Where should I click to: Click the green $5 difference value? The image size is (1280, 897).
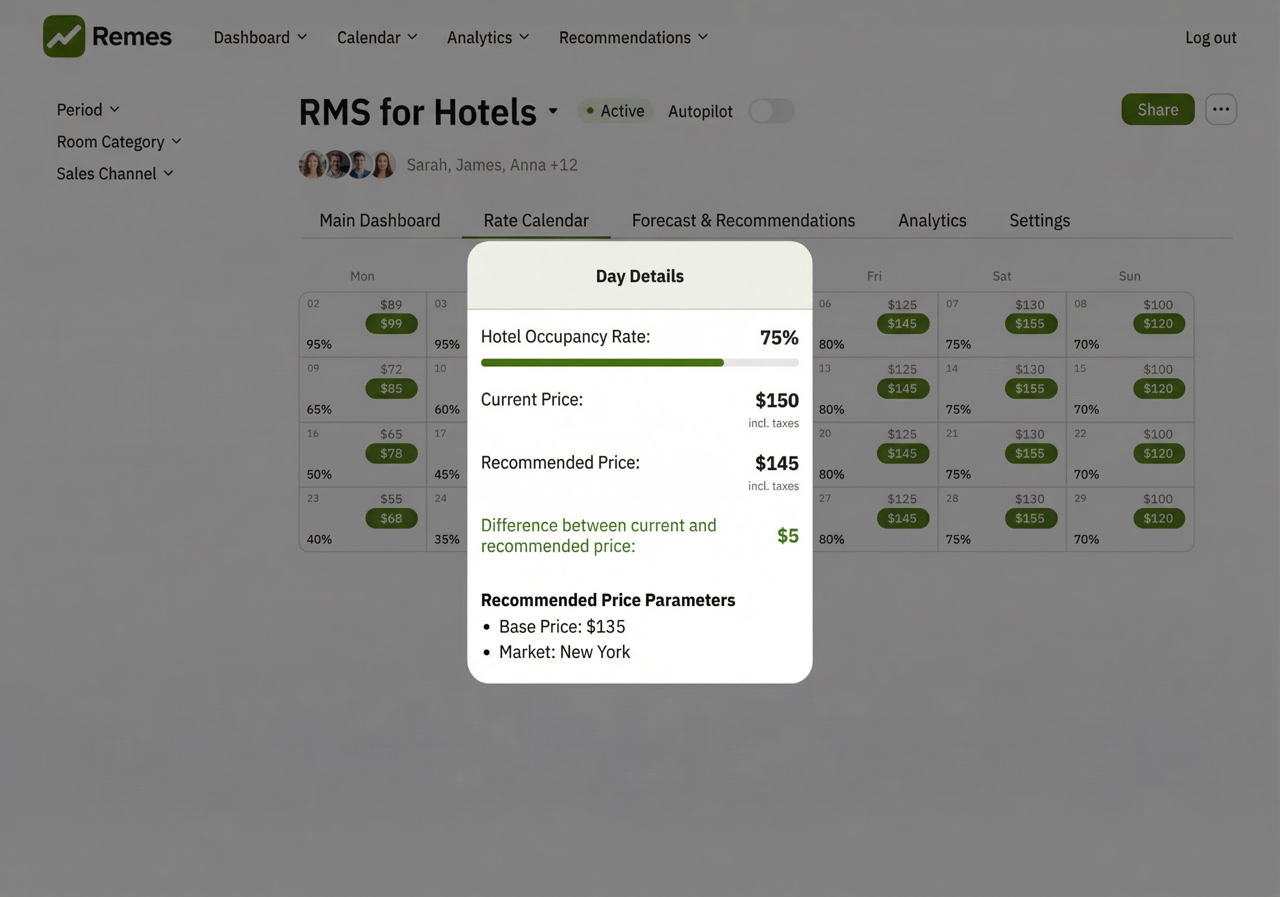(x=788, y=535)
